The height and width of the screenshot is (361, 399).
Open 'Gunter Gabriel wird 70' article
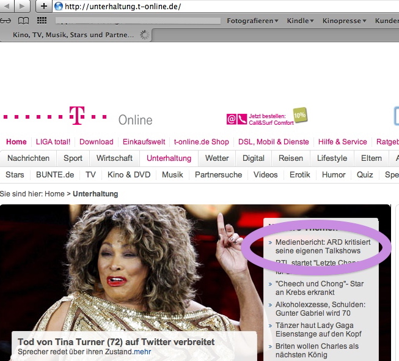pos(320,309)
